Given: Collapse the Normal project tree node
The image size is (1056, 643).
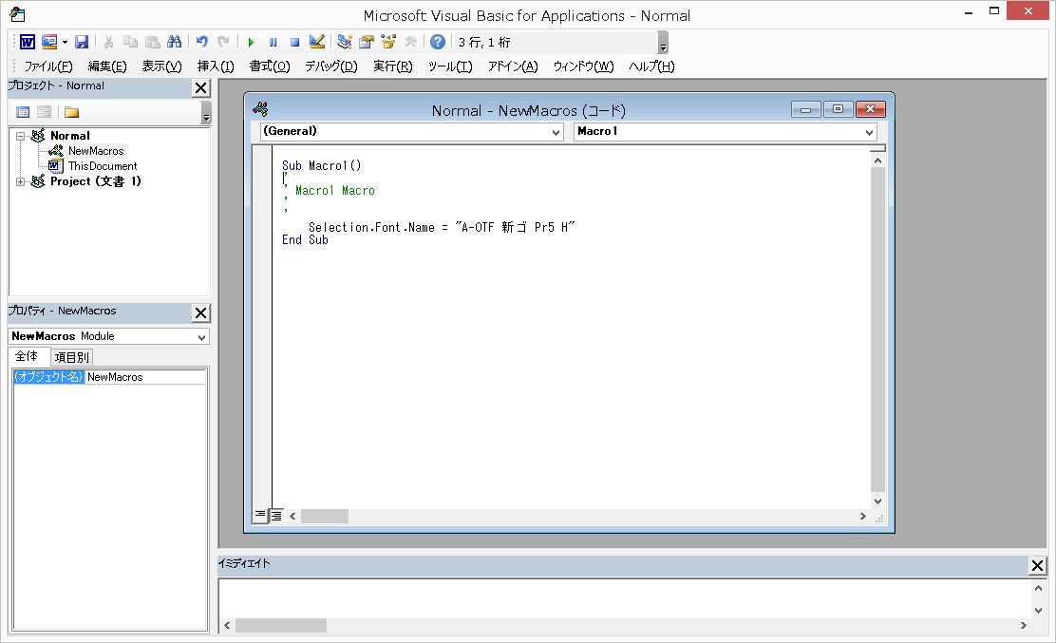Looking at the screenshot, I should 20,136.
